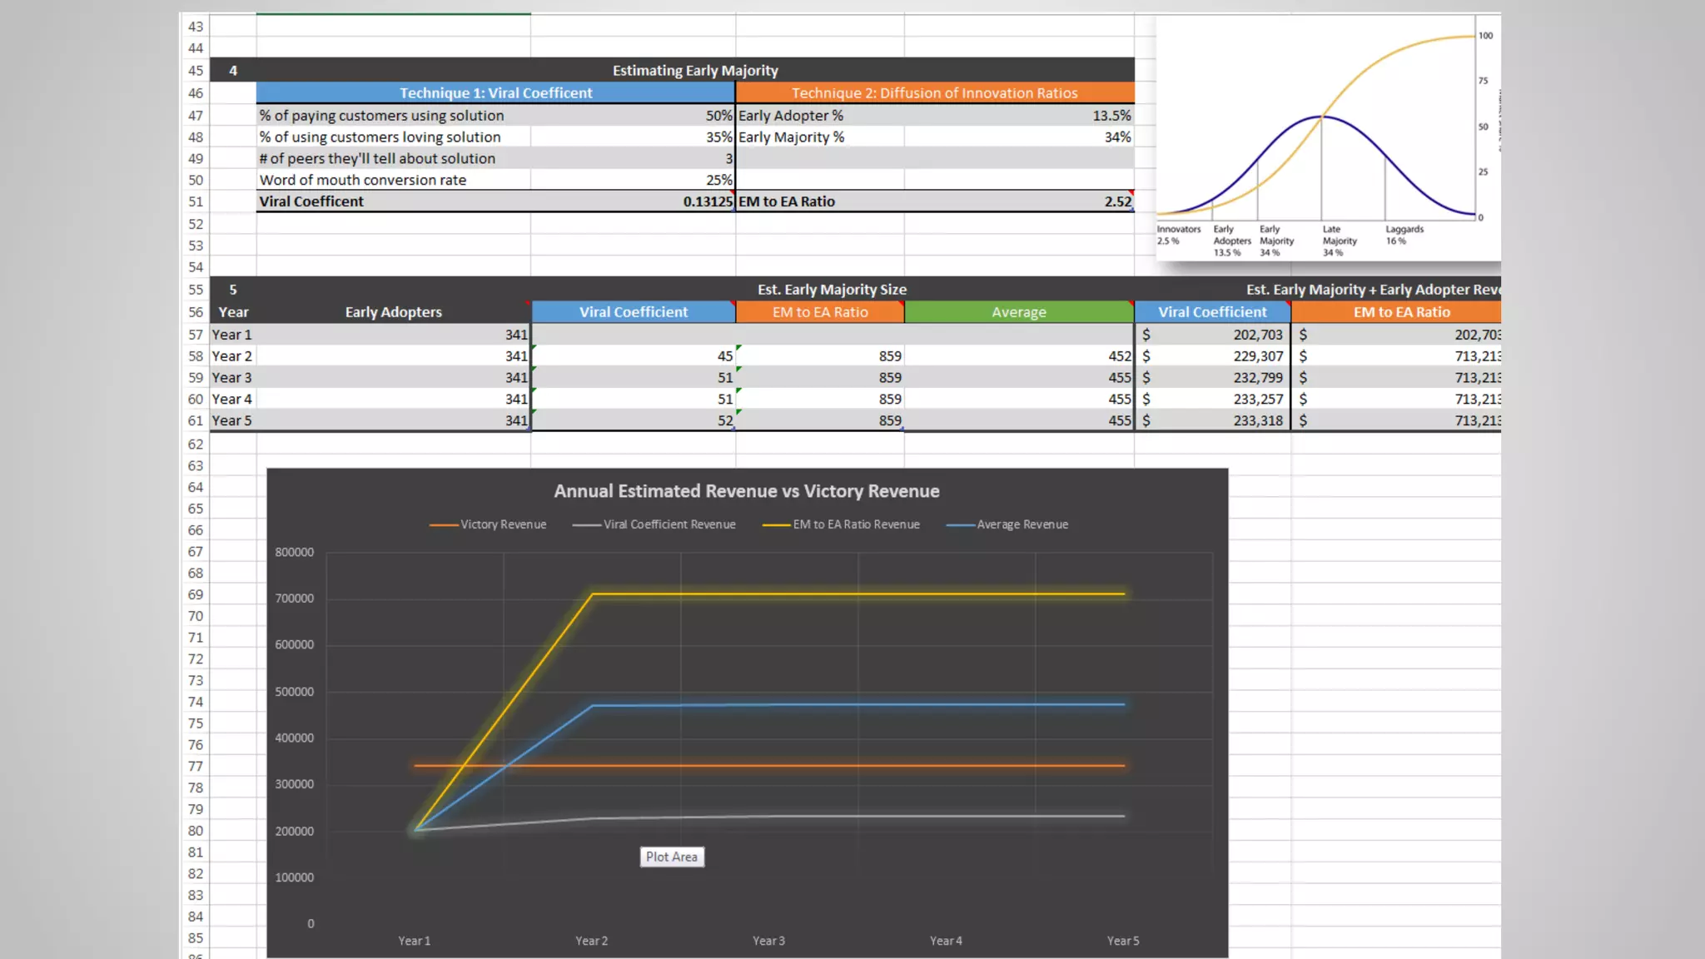Select row header 51

(x=196, y=201)
